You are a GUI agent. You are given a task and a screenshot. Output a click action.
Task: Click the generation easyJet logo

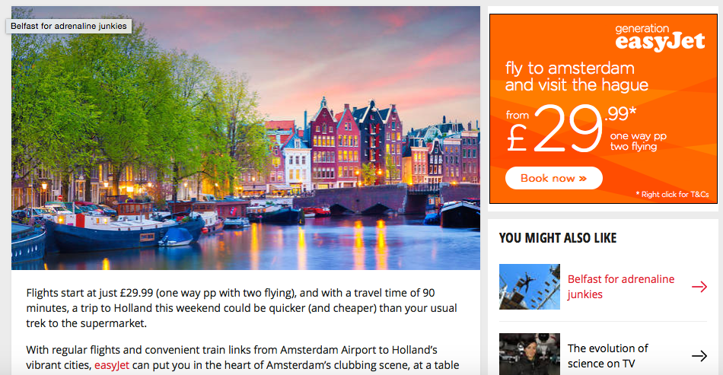point(660,37)
